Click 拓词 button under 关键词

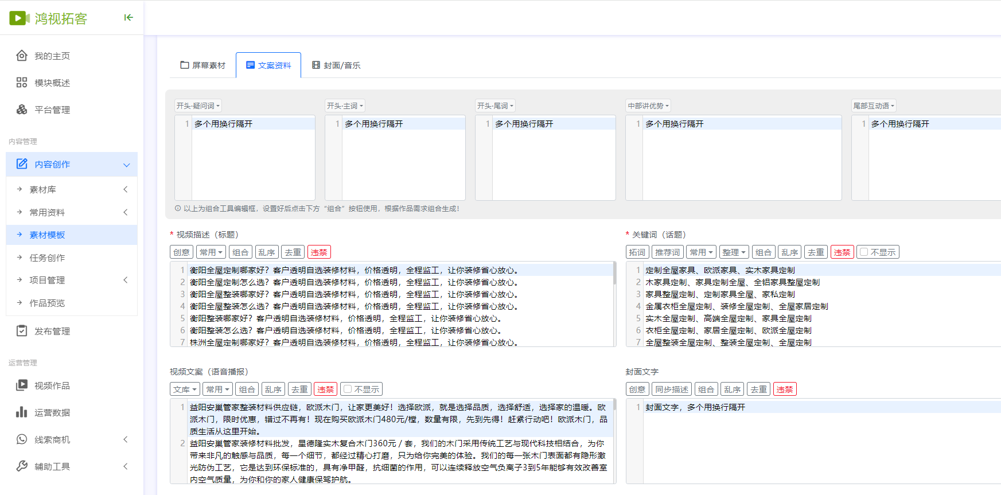point(637,252)
